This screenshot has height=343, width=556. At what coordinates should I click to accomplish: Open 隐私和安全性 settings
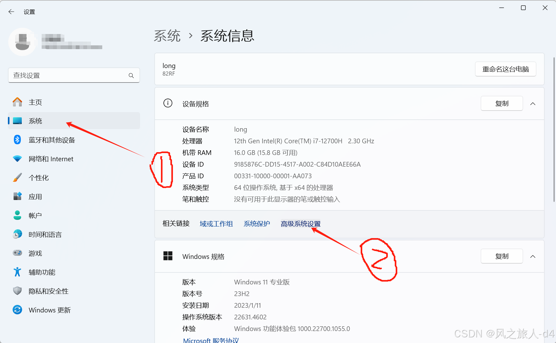[74, 291]
